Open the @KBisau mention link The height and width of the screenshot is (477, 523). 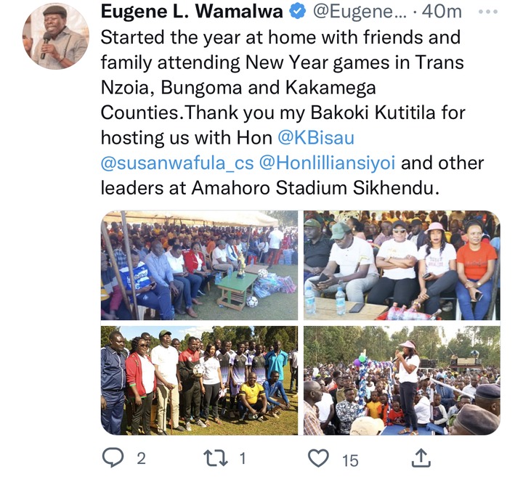point(316,138)
